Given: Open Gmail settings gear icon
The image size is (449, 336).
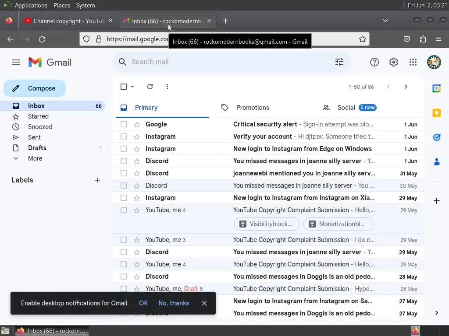Looking at the screenshot, I should tap(394, 62).
